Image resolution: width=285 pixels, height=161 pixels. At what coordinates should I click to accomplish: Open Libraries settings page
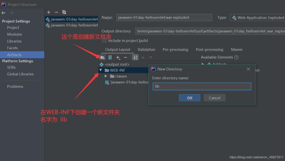pos(14,41)
